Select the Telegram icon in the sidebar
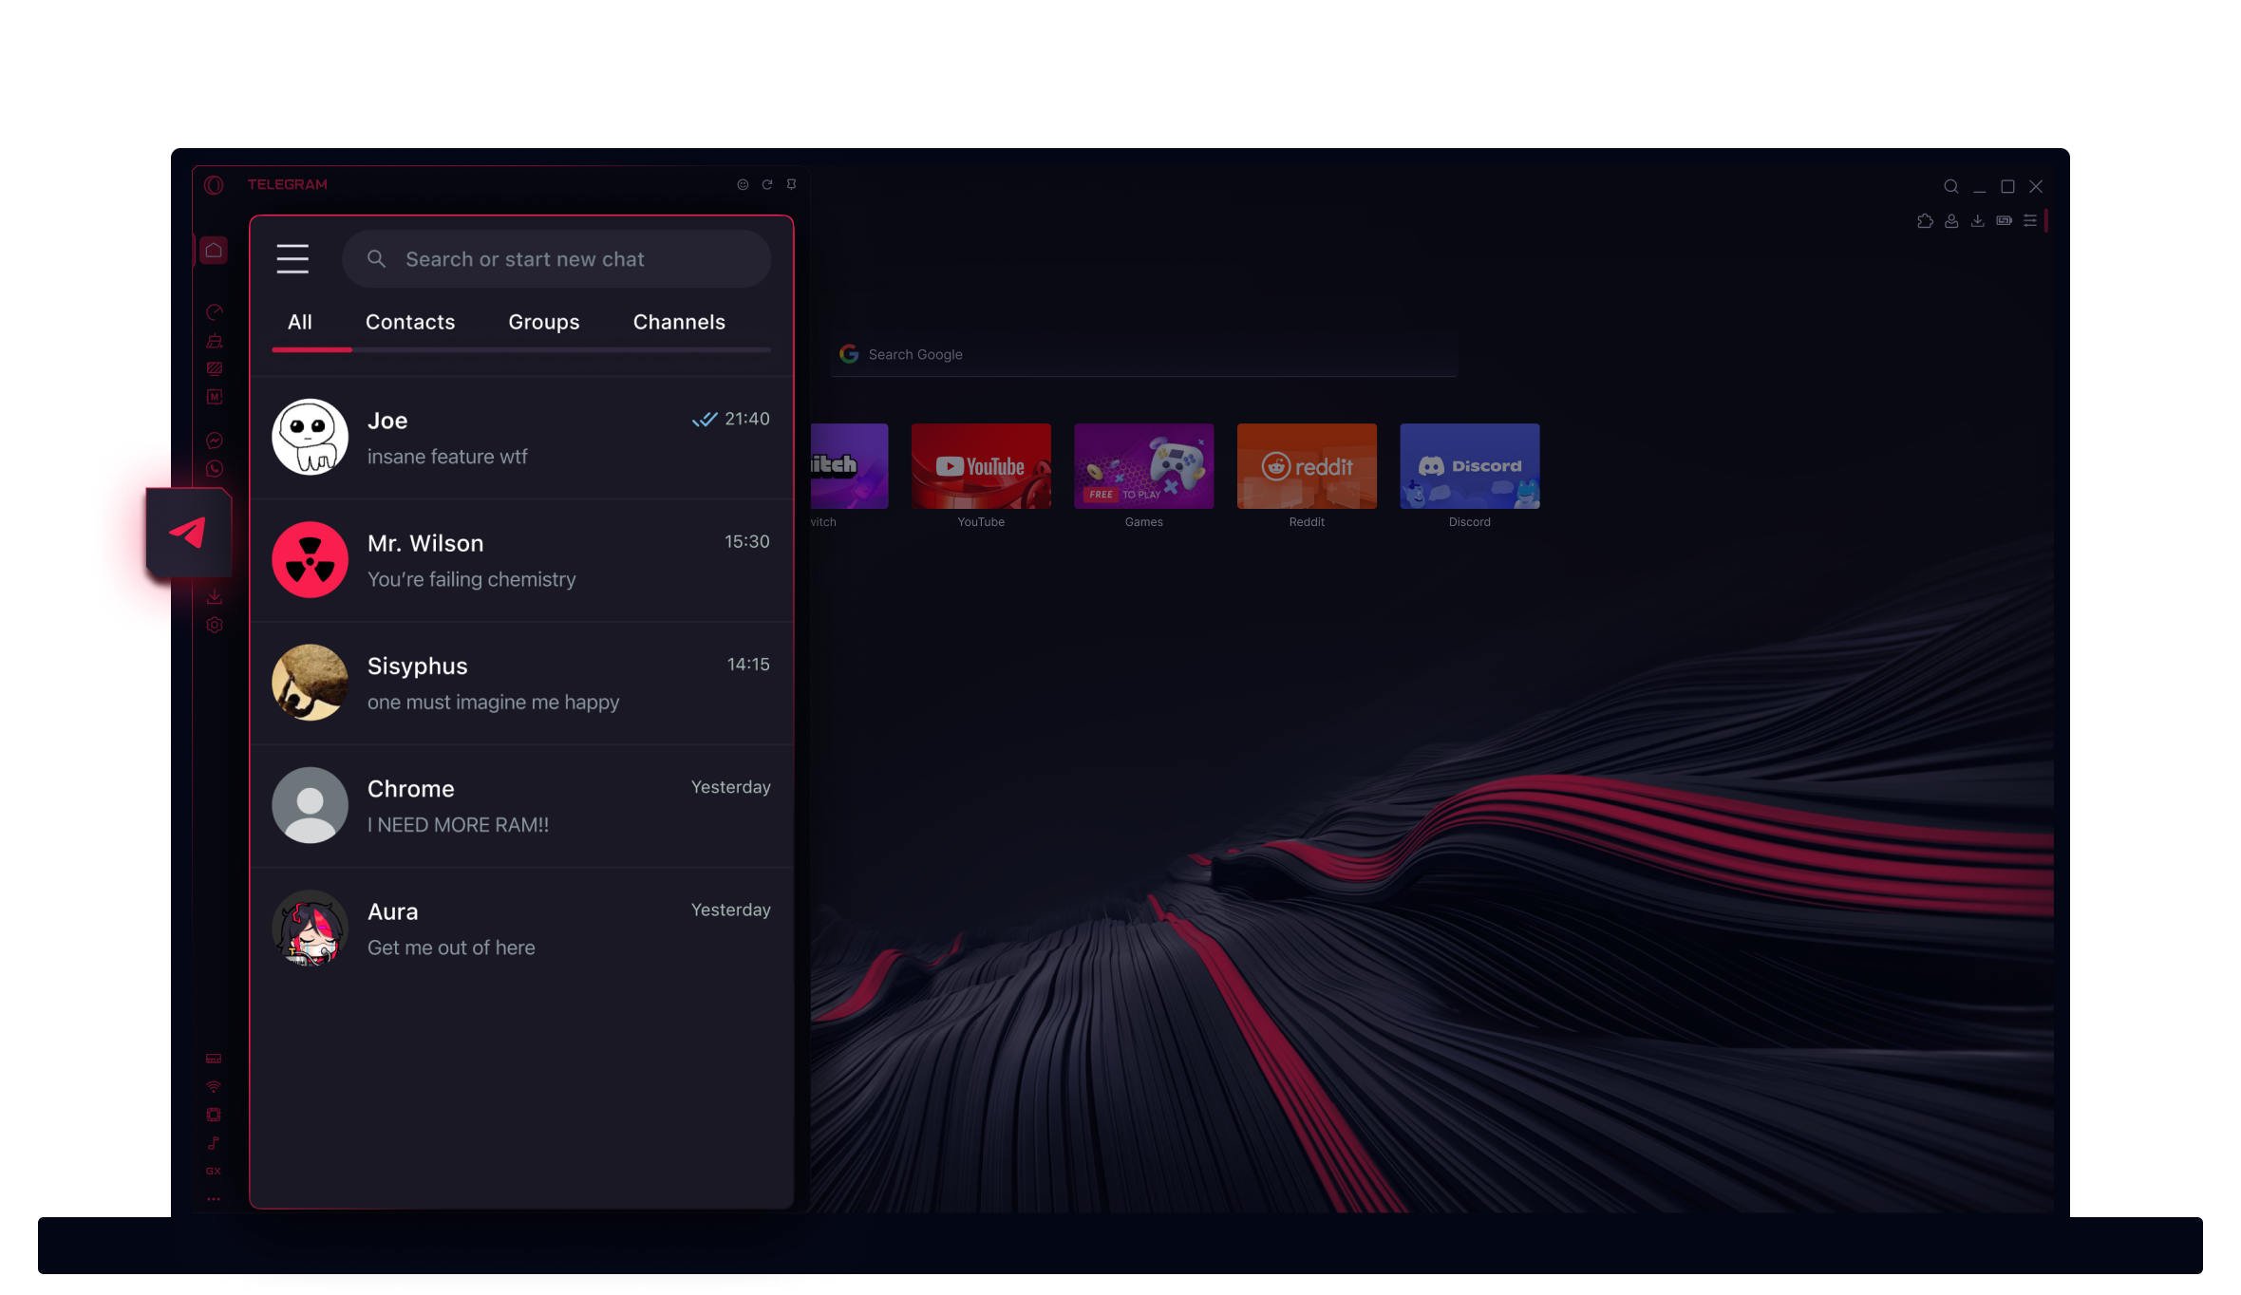Image resolution: width=2241 pixels, height=1295 pixels. click(x=189, y=532)
